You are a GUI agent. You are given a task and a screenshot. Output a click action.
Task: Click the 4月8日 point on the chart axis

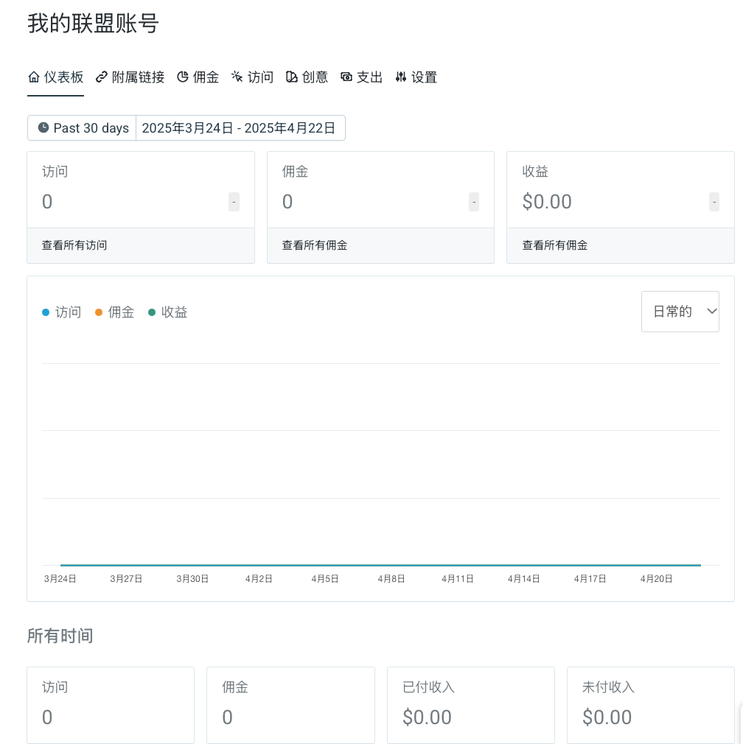391,579
